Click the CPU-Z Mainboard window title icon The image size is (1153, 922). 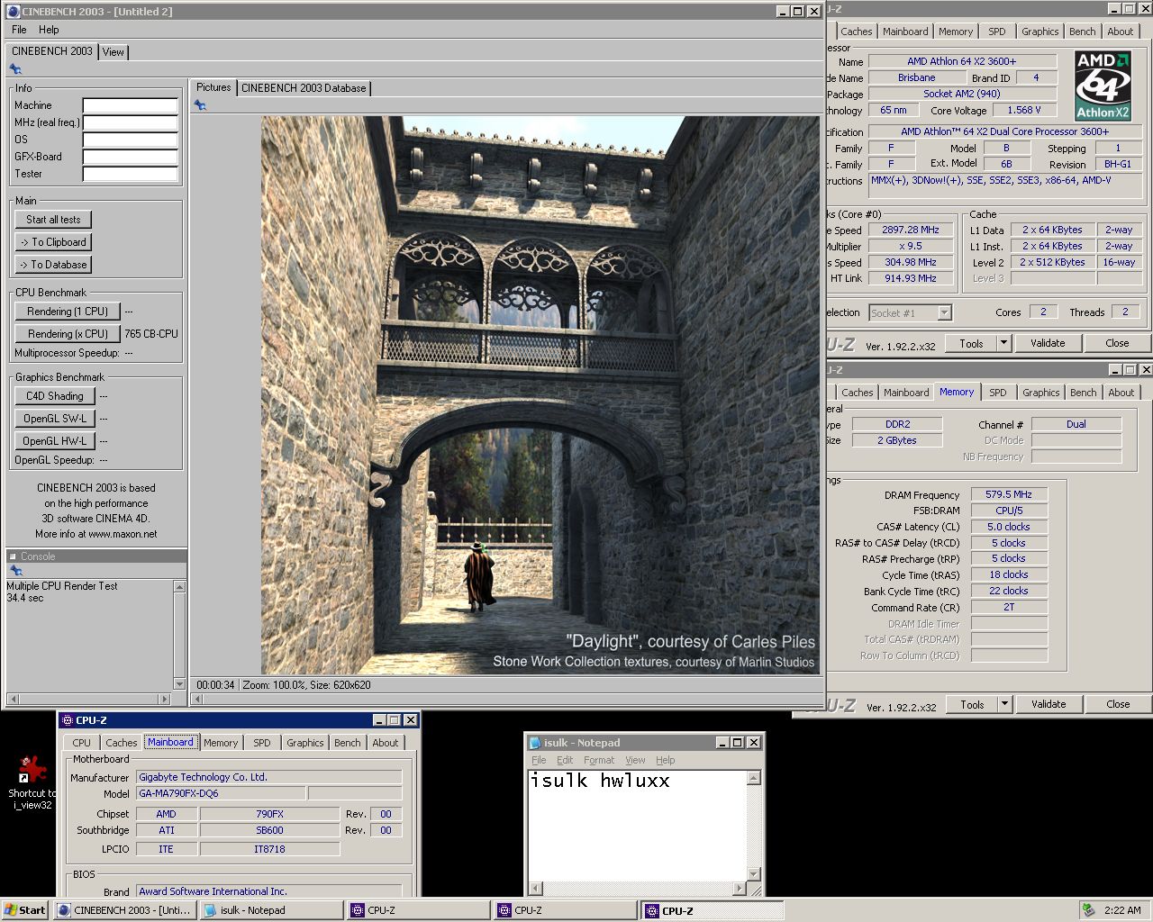coord(67,720)
